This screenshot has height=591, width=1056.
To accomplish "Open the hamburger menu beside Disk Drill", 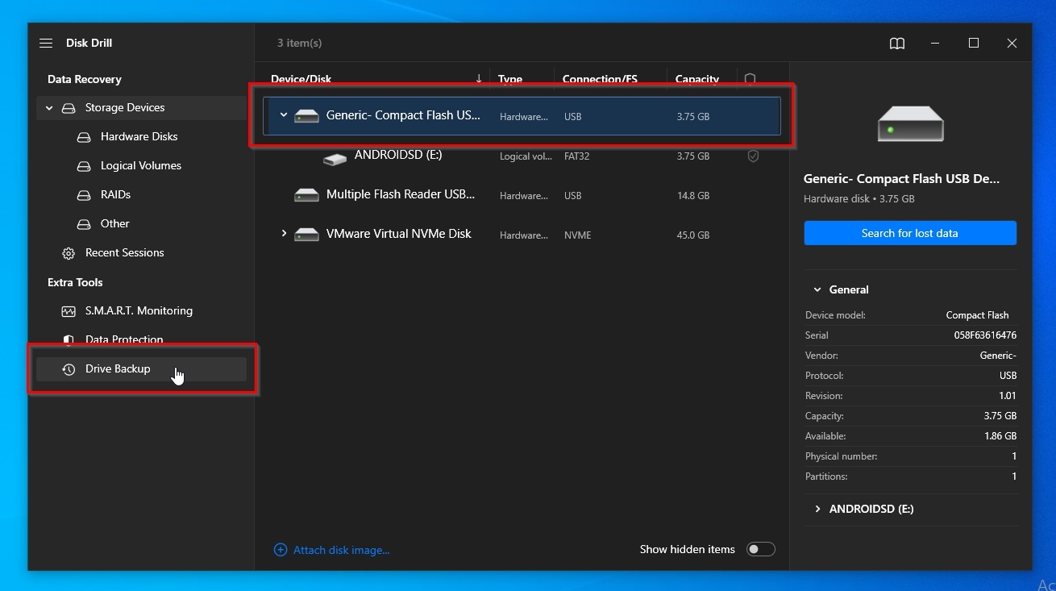I will tap(46, 44).
